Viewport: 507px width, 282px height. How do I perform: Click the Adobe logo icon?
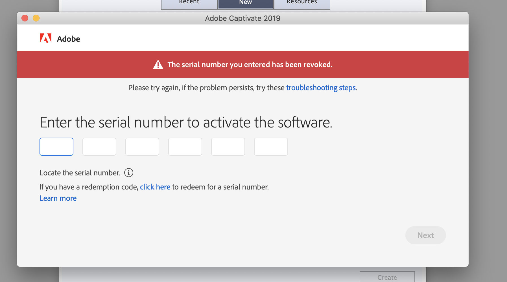pos(46,38)
